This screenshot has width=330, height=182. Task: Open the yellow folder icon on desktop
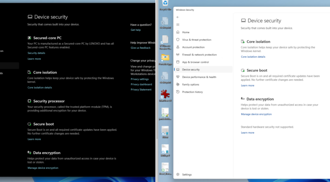click(x=165, y=58)
